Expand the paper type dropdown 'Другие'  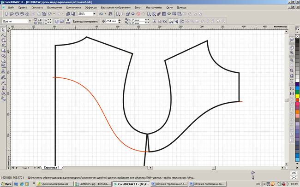(x=30, y=21)
